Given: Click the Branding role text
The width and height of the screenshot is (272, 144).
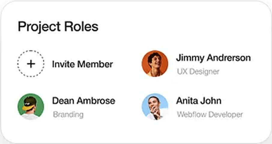Looking at the screenshot, I should (68, 115).
